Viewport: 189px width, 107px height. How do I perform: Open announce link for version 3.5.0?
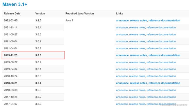[122, 104]
